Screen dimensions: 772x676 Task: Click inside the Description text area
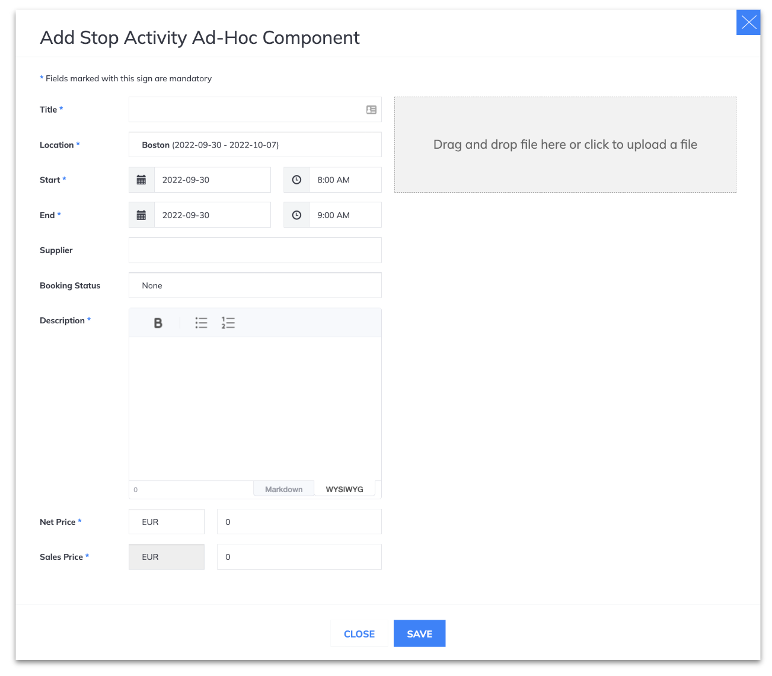[x=255, y=409]
